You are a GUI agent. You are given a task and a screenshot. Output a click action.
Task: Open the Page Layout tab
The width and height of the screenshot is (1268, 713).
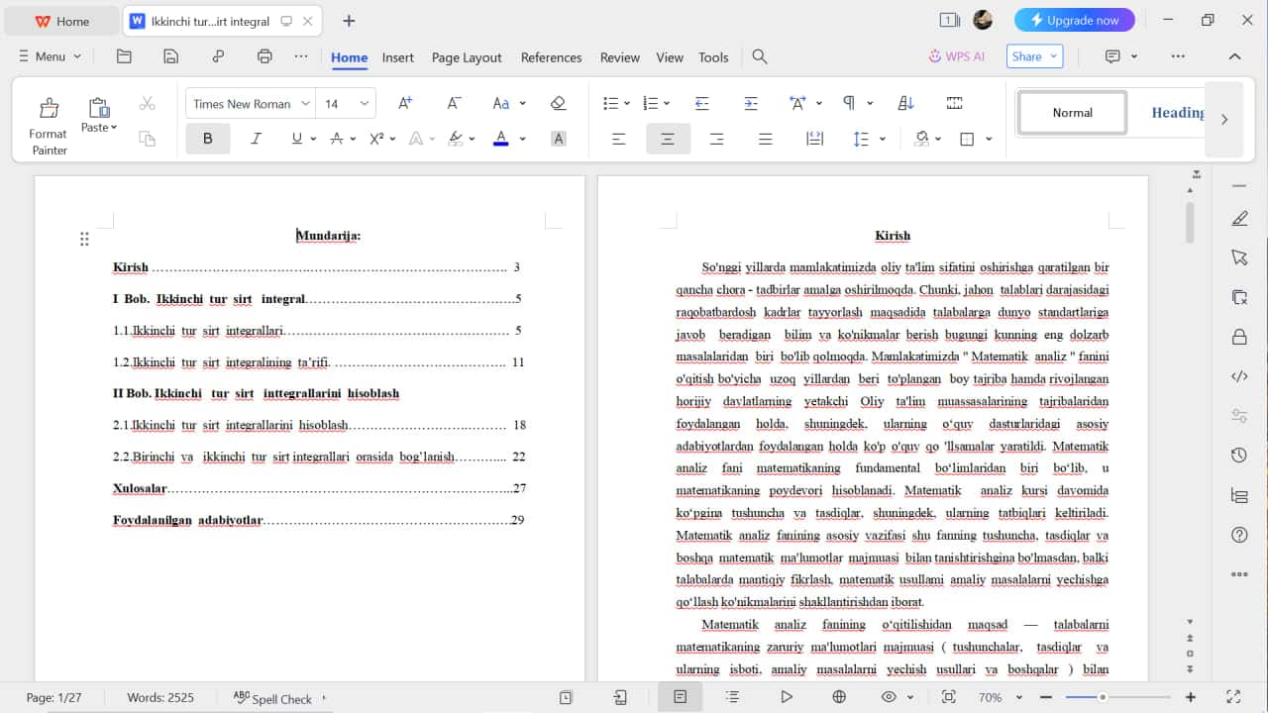click(x=467, y=57)
